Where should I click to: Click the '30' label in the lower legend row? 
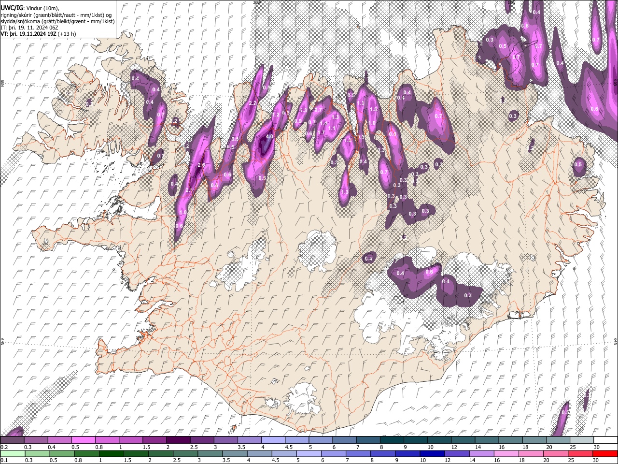595,461
